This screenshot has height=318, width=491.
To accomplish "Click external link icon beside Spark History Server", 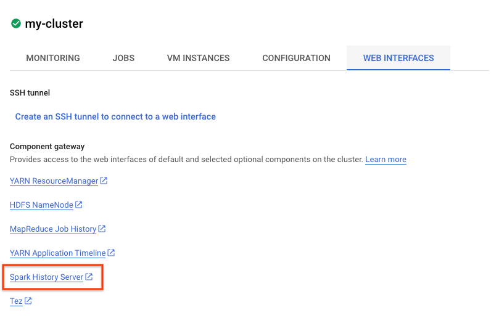I will (x=89, y=277).
